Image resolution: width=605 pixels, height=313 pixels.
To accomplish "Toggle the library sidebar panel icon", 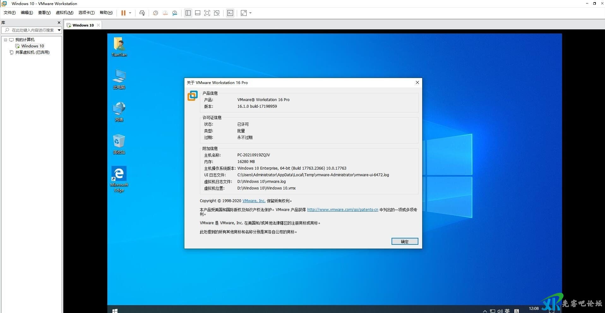I will tap(188, 13).
